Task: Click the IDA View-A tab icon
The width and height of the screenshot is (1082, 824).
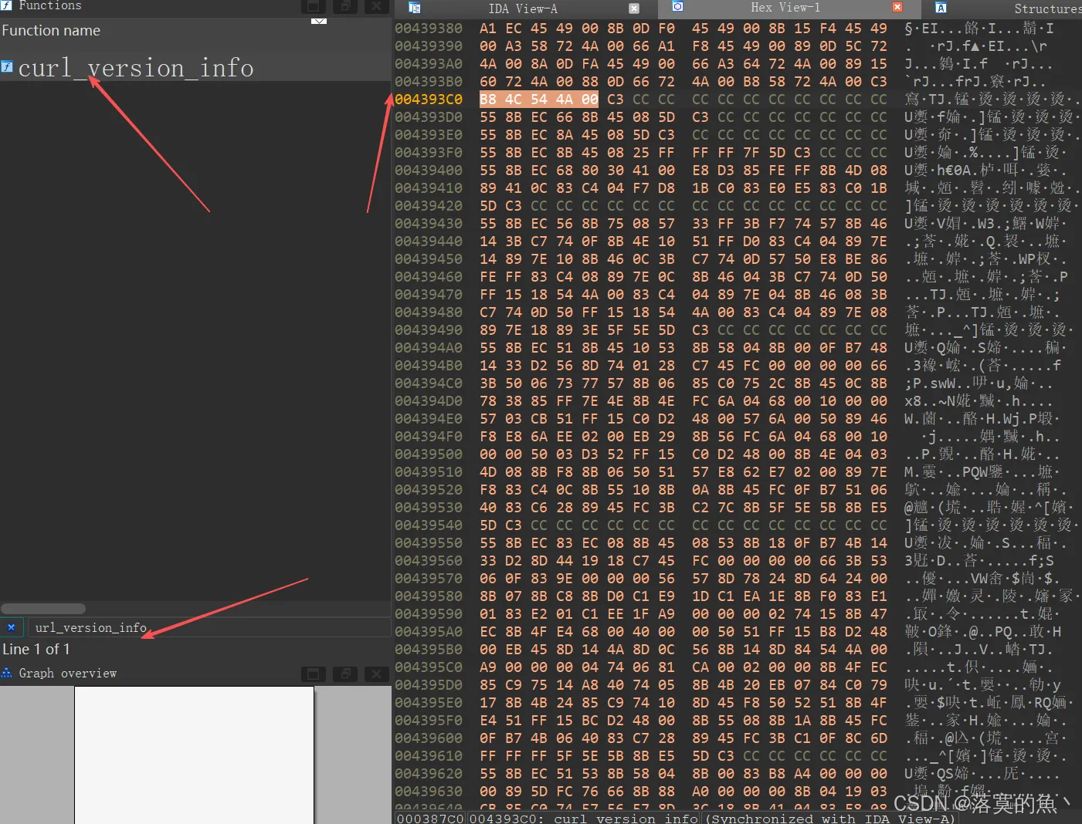Action: click(x=415, y=8)
